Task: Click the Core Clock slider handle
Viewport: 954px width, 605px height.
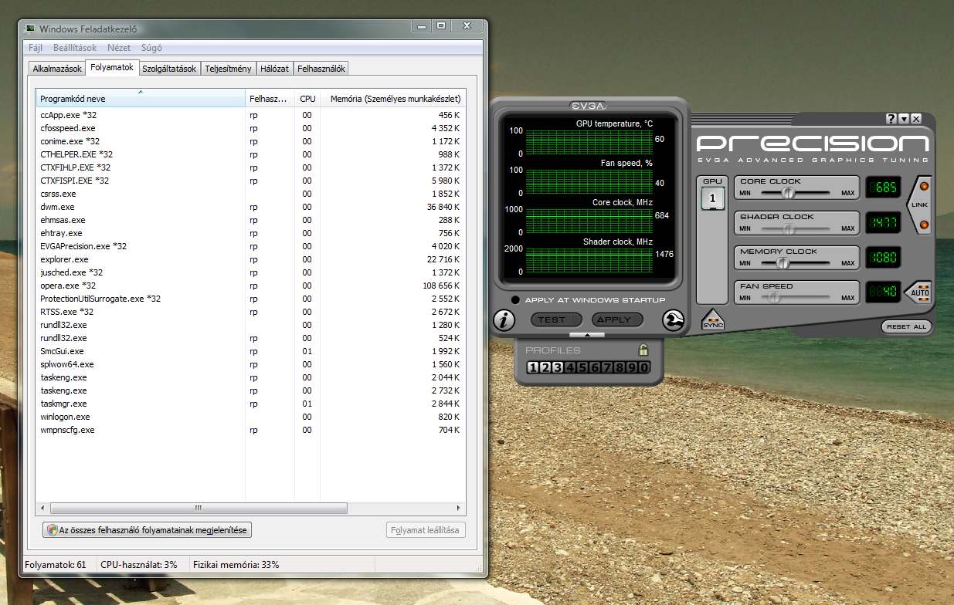Action: (x=789, y=193)
